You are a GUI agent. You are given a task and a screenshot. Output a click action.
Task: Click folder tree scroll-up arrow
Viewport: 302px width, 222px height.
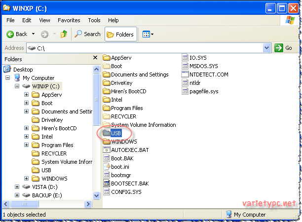tap(97, 69)
